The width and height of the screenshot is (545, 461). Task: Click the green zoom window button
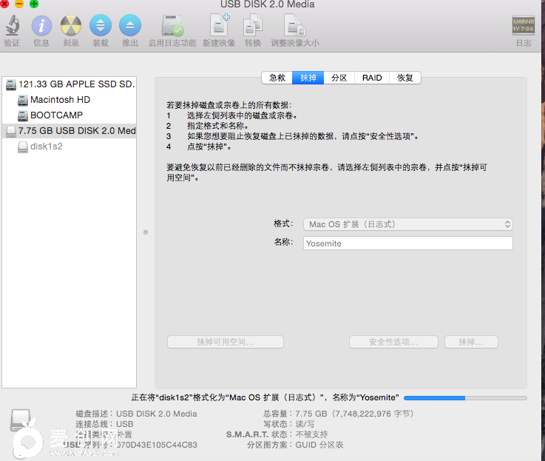pos(34,4)
